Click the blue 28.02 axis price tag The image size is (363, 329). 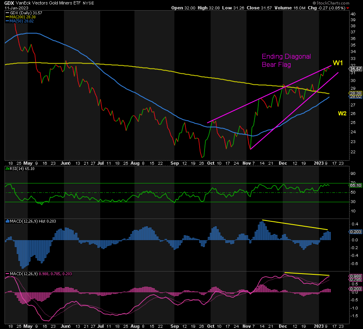(x=356, y=97)
